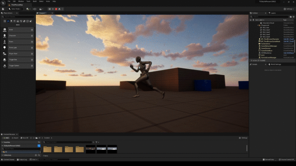
Task: Click Import in the Content Browser
Action: click(x=15, y=138)
